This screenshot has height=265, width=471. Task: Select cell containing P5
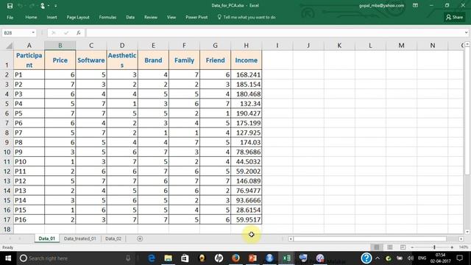click(x=29, y=113)
